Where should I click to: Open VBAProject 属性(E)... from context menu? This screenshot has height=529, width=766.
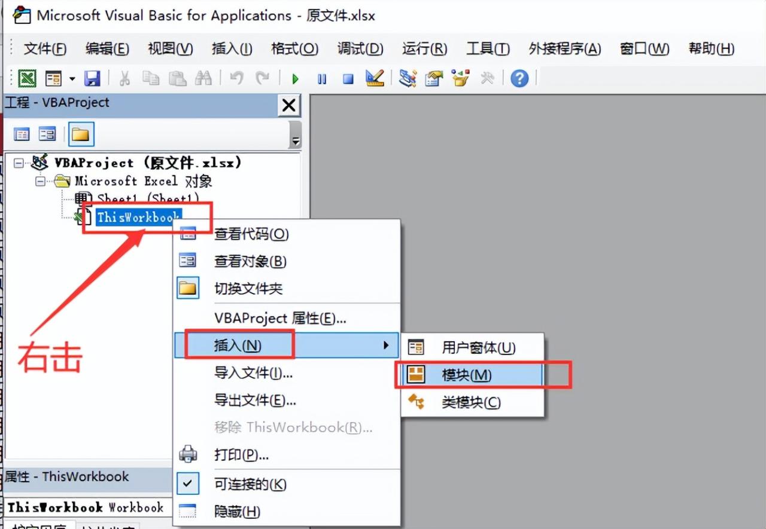click(287, 318)
